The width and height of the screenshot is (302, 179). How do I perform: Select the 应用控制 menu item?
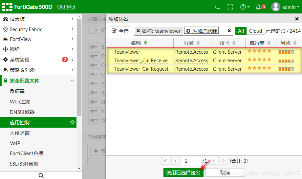pos(38,122)
